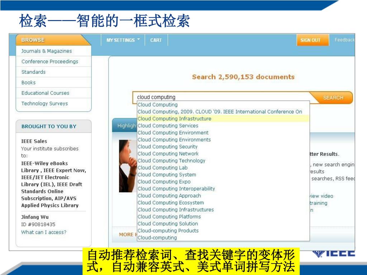Open the Highlights tab
The width and height of the screenshot is (367, 275).
125,126
